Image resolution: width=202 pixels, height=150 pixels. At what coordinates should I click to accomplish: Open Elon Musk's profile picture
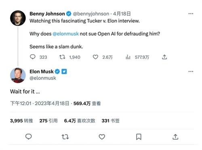tap(18, 75)
